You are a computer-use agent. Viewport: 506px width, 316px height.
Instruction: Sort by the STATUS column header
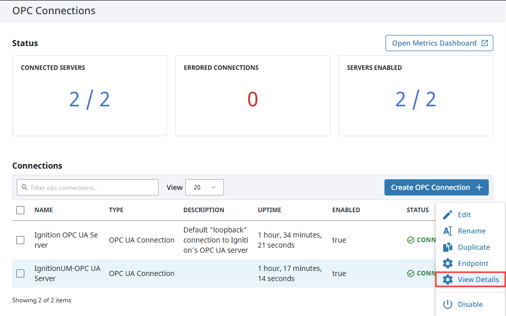[x=417, y=210]
